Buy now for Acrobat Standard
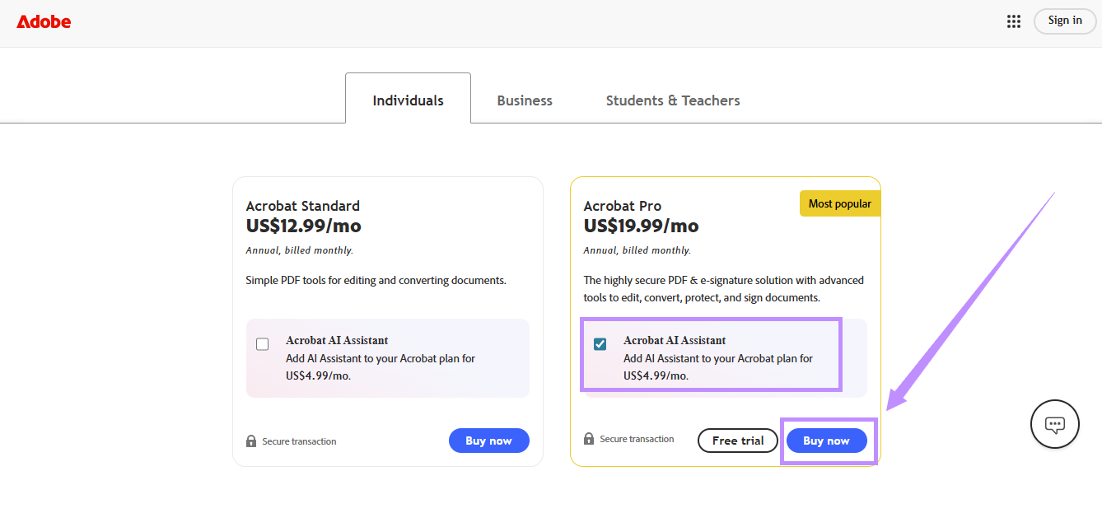 [x=489, y=441]
